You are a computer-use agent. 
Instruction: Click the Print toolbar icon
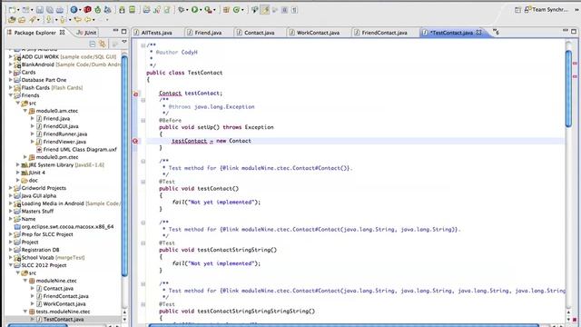[60, 10]
